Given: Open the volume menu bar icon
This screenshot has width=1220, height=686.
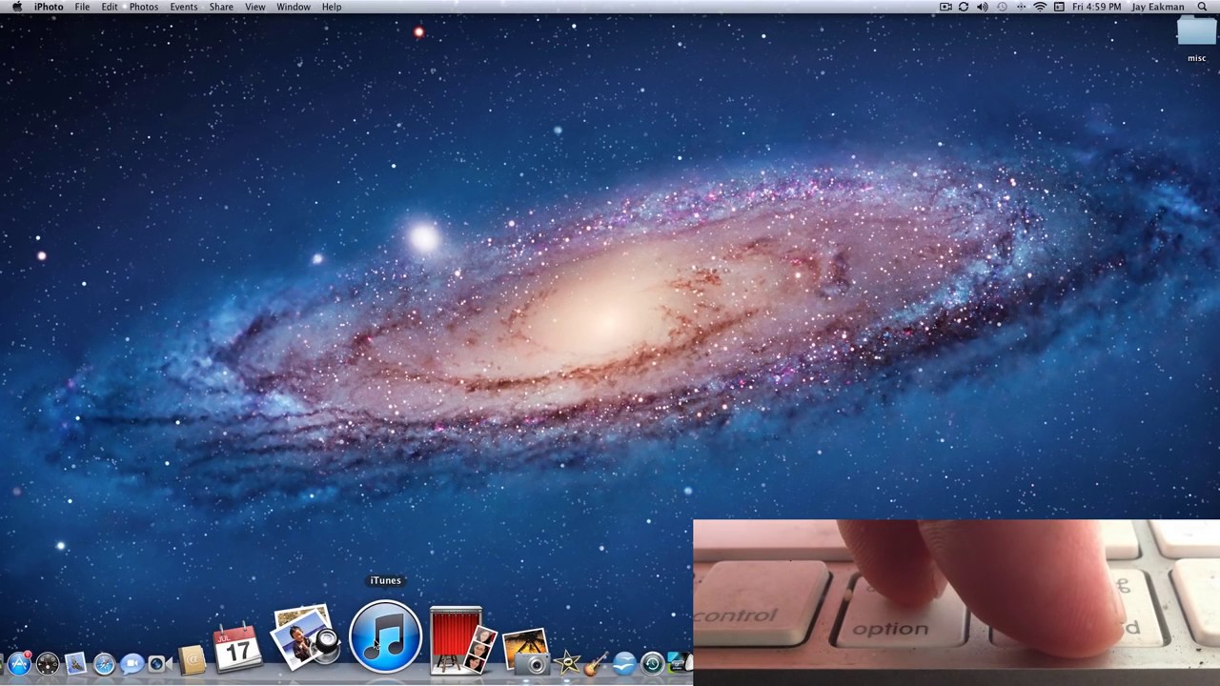Looking at the screenshot, I should (x=983, y=7).
